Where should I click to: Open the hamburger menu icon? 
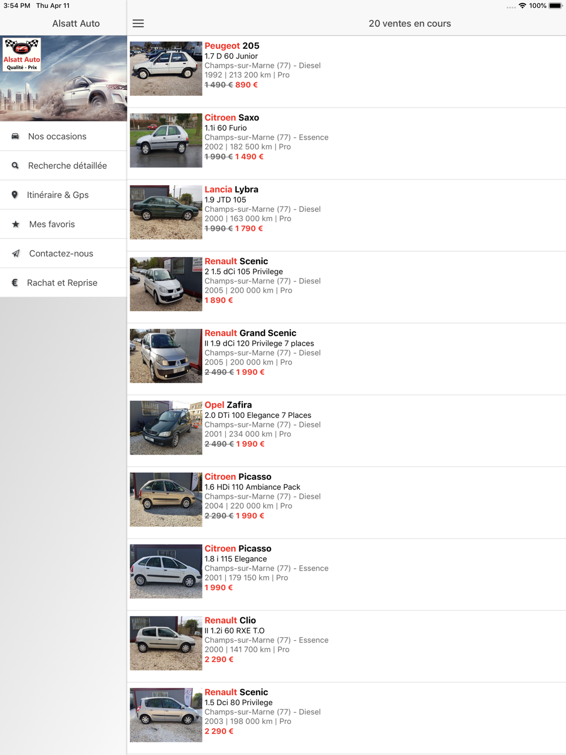coord(138,23)
